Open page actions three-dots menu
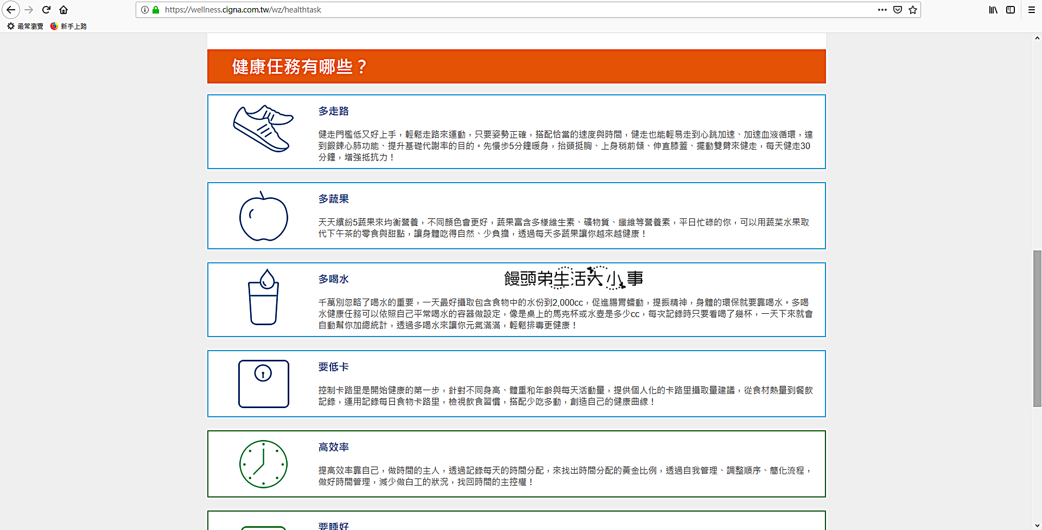This screenshot has width=1042, height=530. pos(882,10)
